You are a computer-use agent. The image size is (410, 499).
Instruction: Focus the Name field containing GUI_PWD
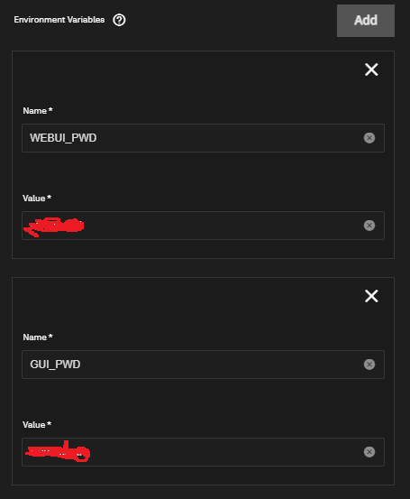pyautogui.click(x=203, y=365)
